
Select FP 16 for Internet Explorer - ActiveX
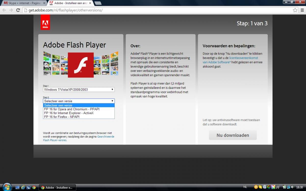tap(79, 113)
